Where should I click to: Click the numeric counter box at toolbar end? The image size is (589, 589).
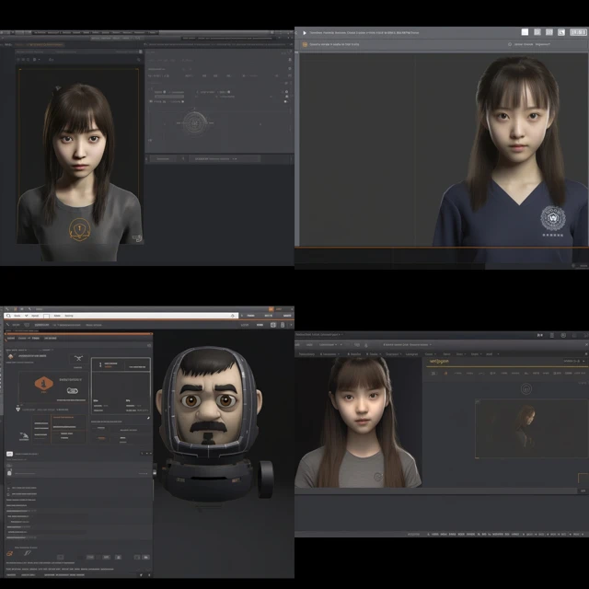[578, 32]
